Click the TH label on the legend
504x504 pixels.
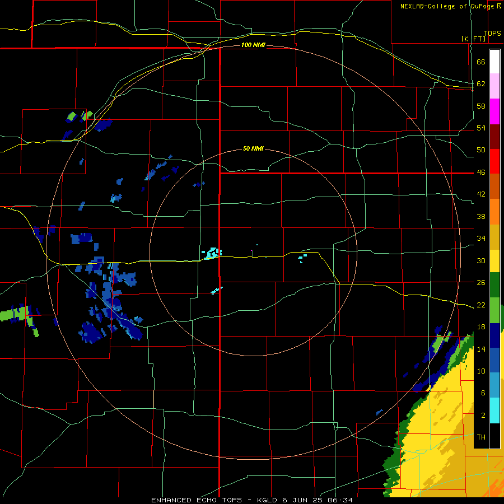point(481,437)
